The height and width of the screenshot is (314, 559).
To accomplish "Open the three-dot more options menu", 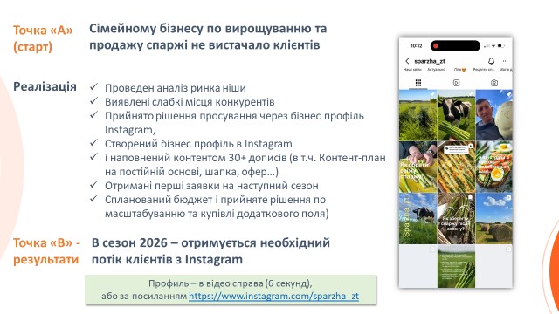I will pos(505,61).
